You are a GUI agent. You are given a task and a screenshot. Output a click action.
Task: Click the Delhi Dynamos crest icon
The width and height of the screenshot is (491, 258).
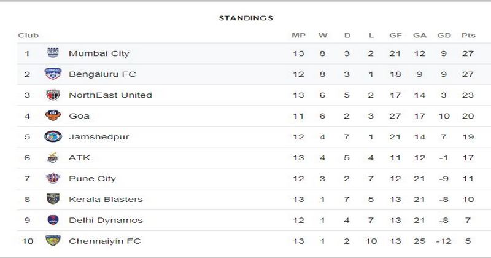[x=53, y=220]
